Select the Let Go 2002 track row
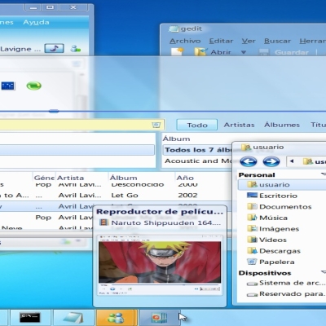The height and width of the screenshot is (326, 326). coord(114,196)
